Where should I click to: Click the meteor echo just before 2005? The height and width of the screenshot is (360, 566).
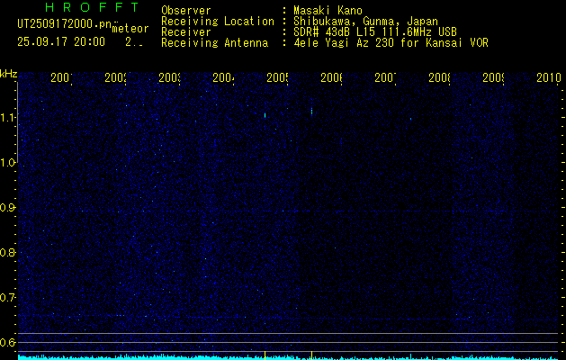(x=265, y=115)
